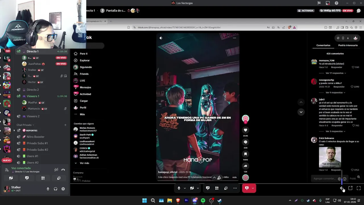Go to next video down arrow

301,112
